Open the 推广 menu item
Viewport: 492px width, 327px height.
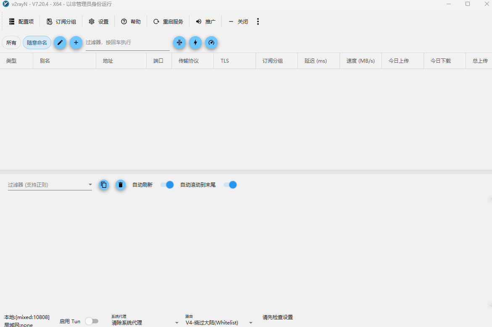point(206,22)
